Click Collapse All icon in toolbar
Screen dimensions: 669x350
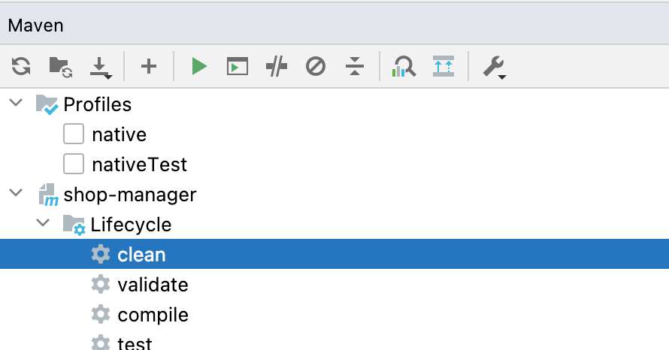click(x=355, y=67)
